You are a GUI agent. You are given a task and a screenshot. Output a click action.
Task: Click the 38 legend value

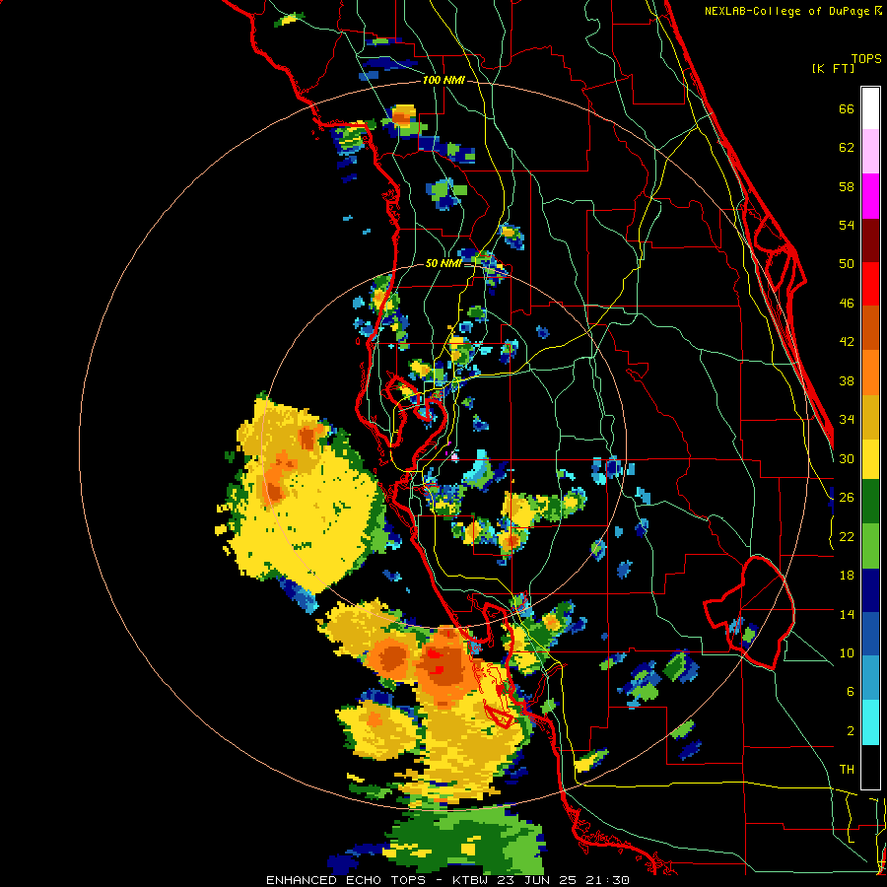click(847, 380)
